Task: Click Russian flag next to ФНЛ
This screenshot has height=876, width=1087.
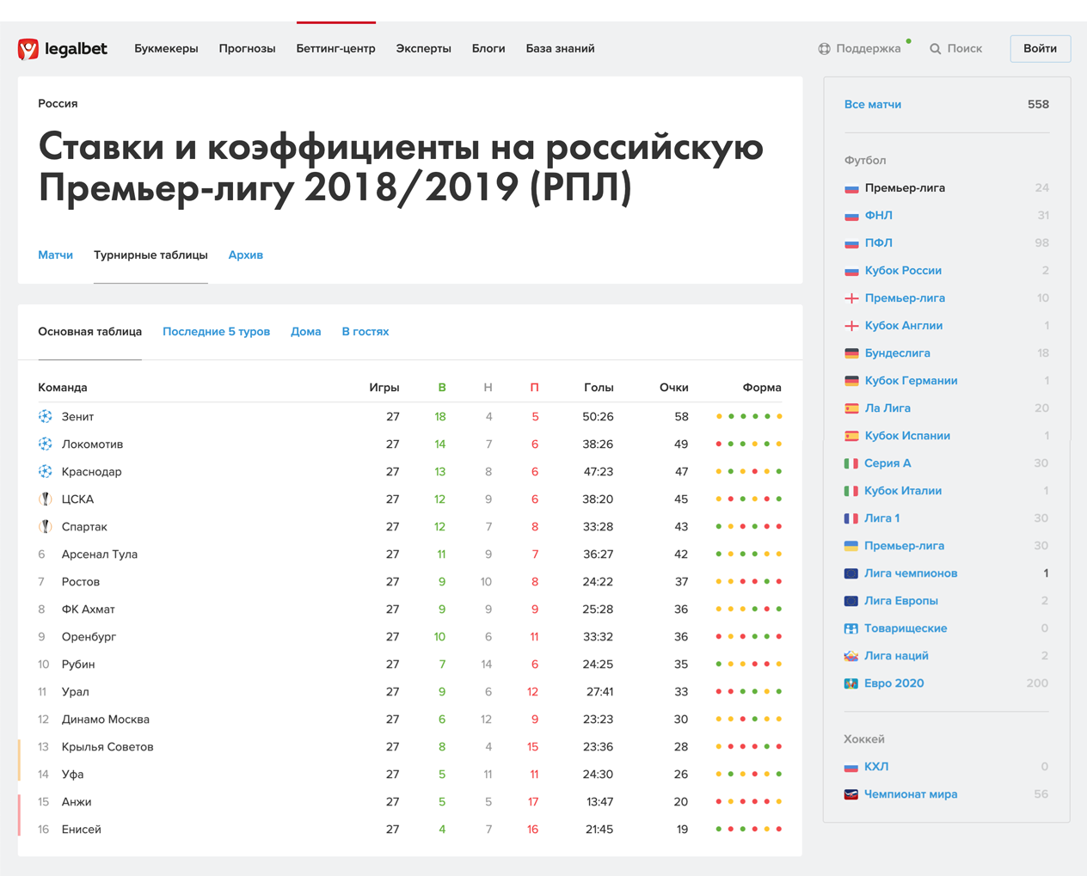Action: 851,216
